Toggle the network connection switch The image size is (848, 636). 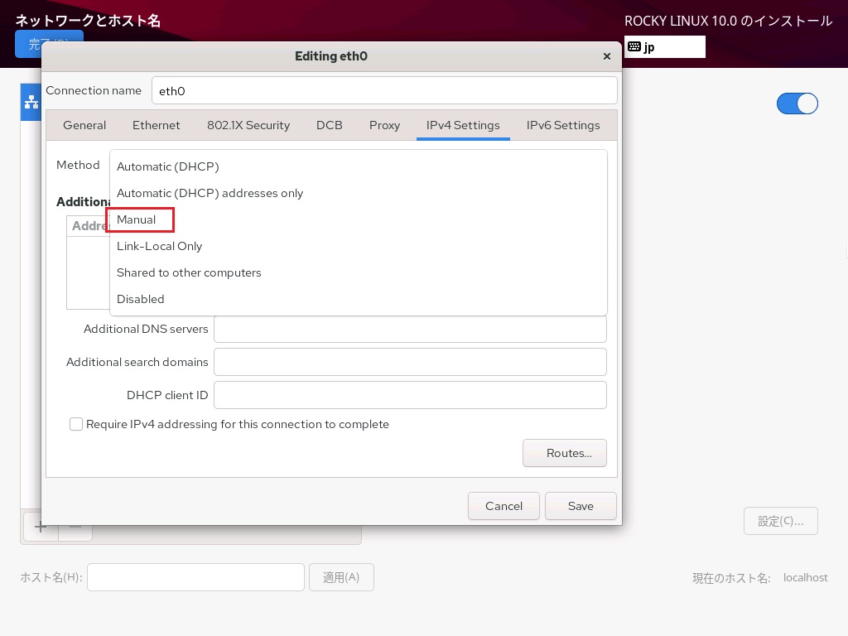pyautogui.click(x=797, y=104)
